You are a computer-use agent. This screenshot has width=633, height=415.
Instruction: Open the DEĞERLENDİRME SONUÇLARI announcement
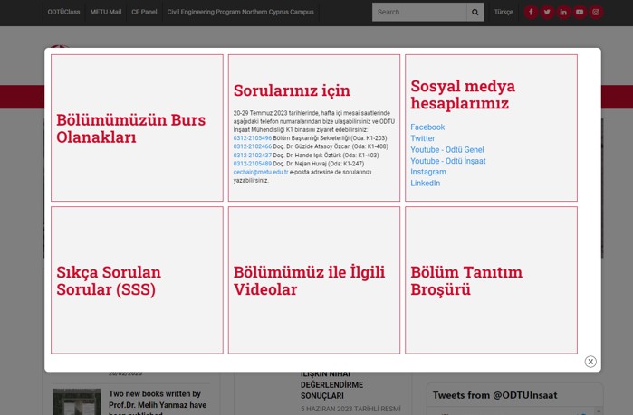coord(331,385)
